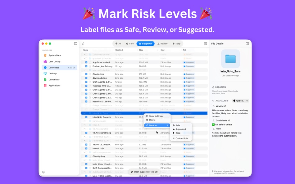Select Downloads in the sidebar

coord(59,68)
